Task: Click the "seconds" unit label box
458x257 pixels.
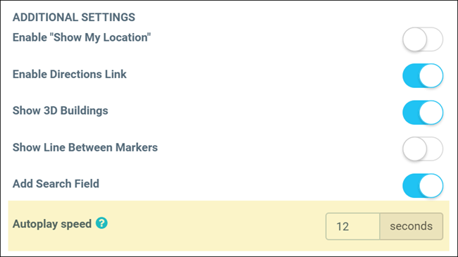Action: 411,226
